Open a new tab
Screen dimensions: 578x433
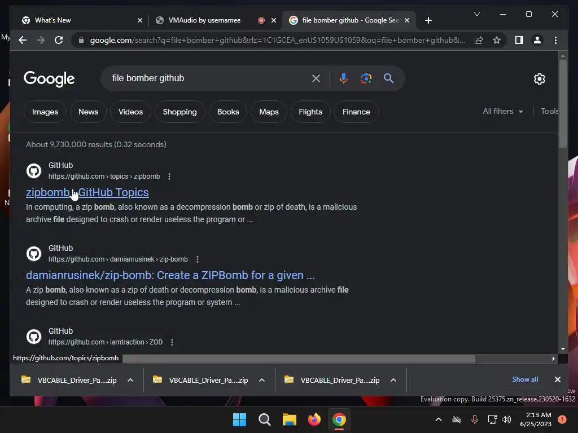[428, 20]
